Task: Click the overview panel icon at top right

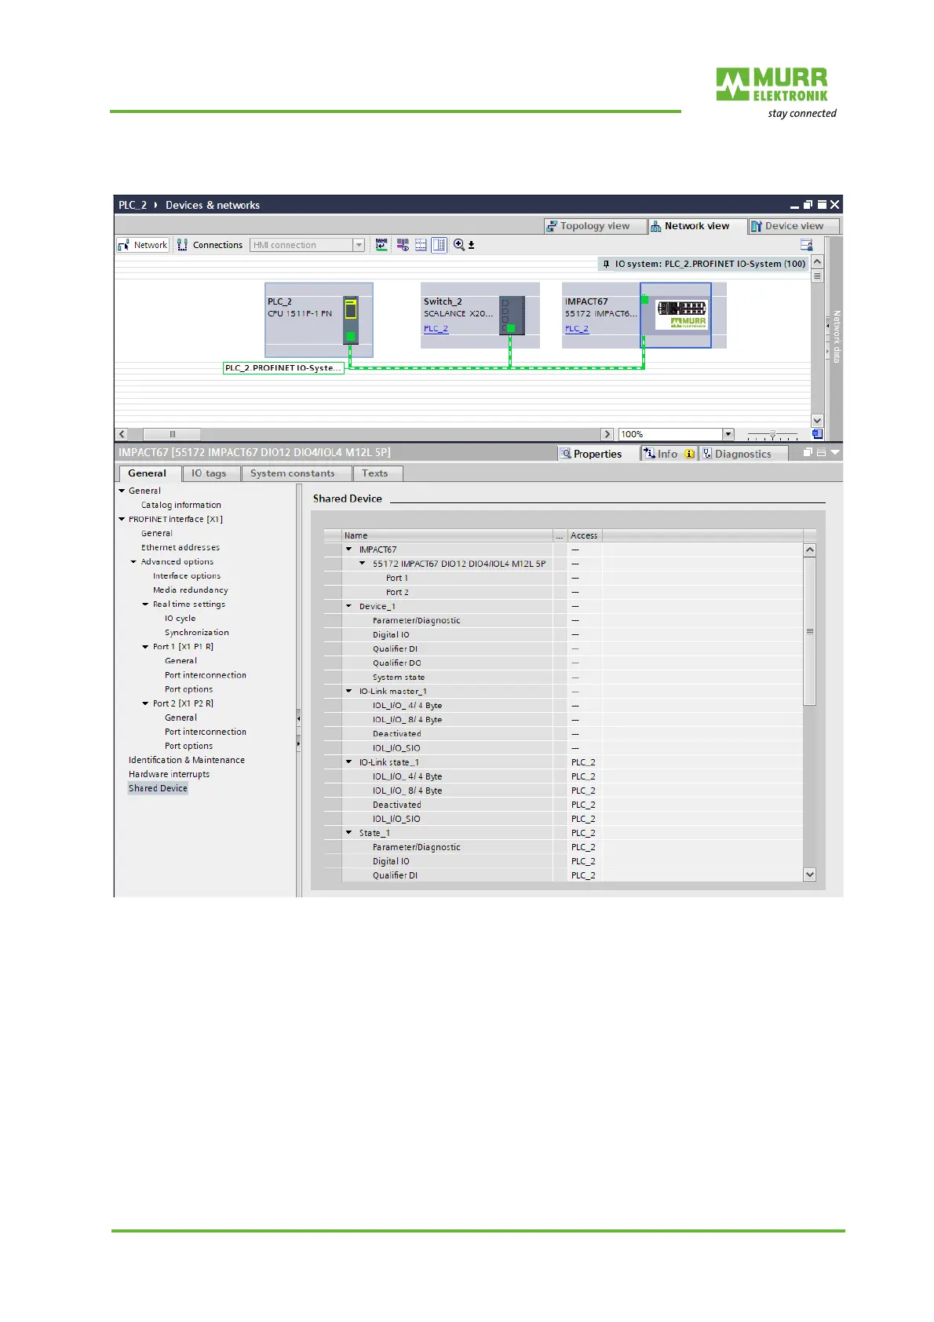Action: 806,245
